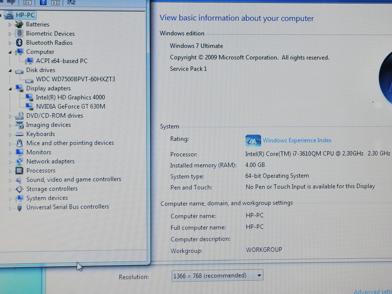Click the Computer name HP-PC value
The width and height of the screenshot is (392, 294).
tap(254, 215)
